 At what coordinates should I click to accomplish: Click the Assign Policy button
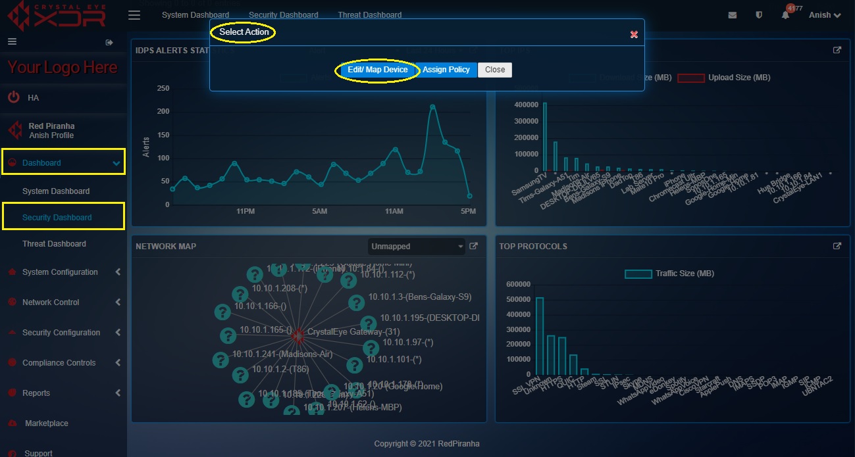point(446,70)
